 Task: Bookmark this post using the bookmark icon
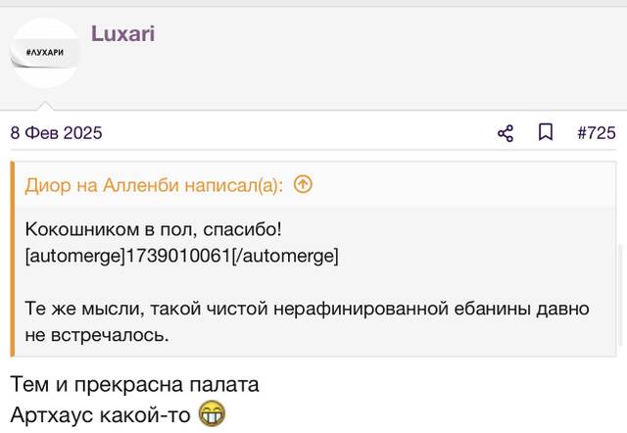tap(546, 132)
